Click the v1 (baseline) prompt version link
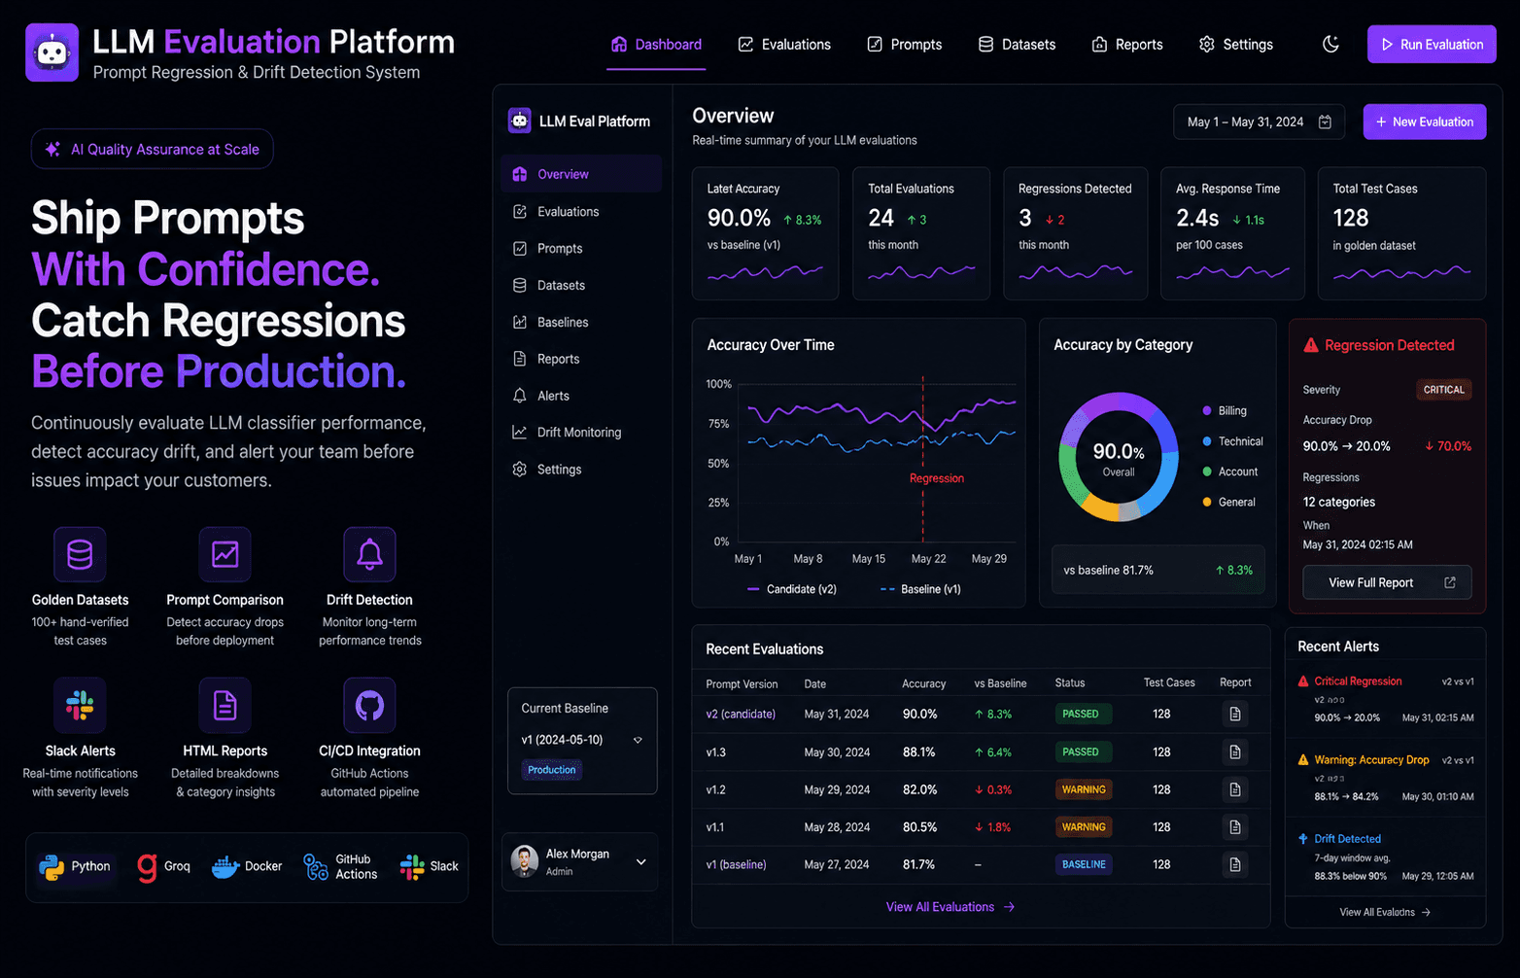Viewport: 1520px width, 978px height. [x=736, y=864]
